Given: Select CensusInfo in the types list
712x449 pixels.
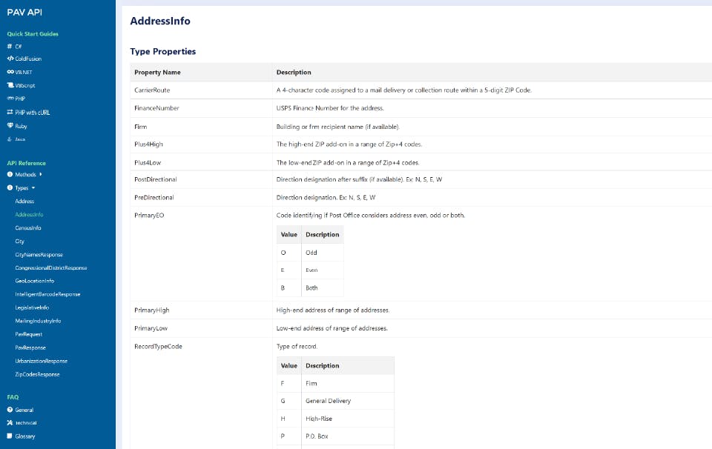Looking at the screenshot, I should 27,228.
